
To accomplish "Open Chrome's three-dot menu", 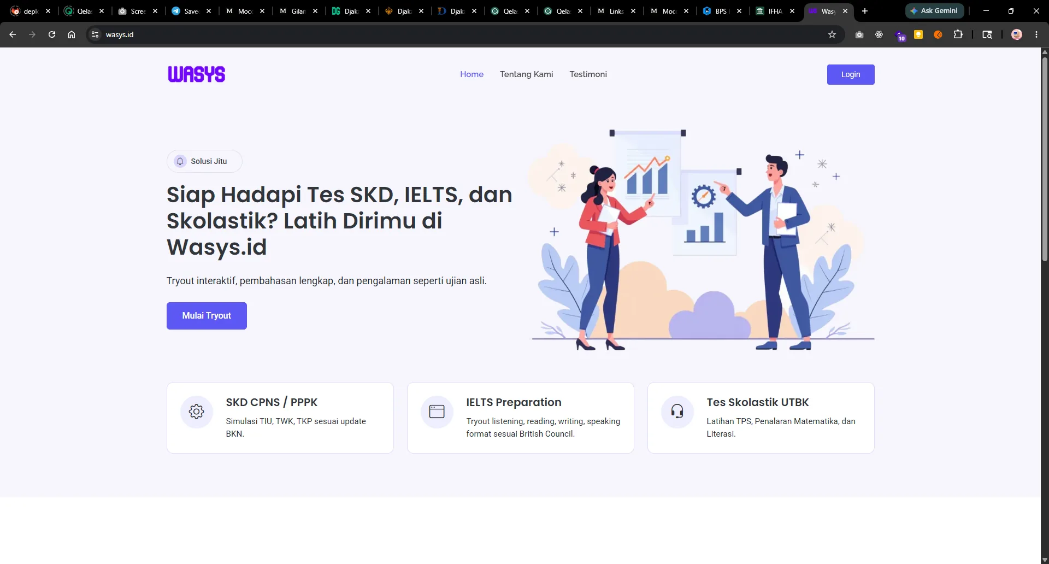I will 1036,34.
